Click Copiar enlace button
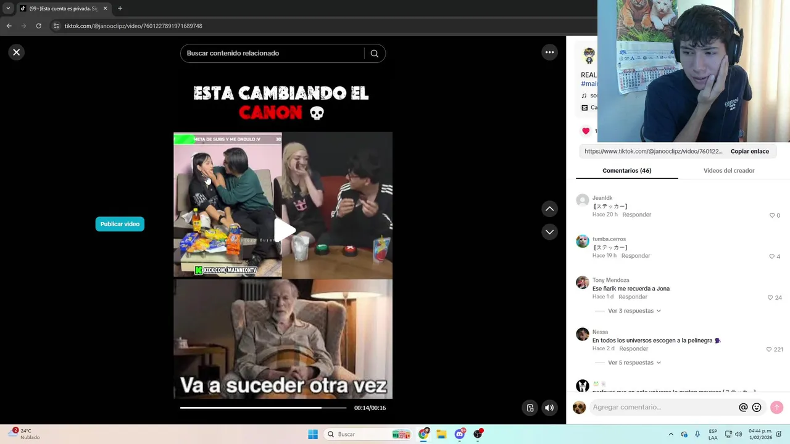Image resolution: width=790 pixels, height=444 pixels. point(749,151)
